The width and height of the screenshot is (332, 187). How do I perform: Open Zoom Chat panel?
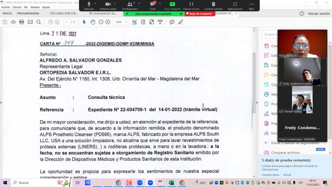pos(152,6)
